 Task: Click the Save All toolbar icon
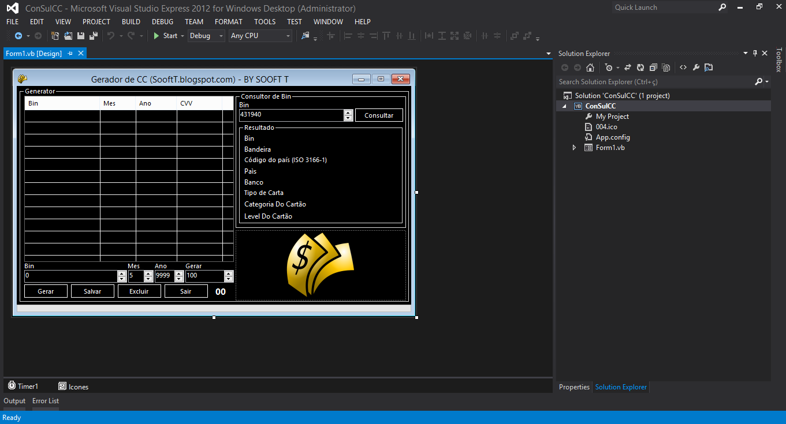92,35
